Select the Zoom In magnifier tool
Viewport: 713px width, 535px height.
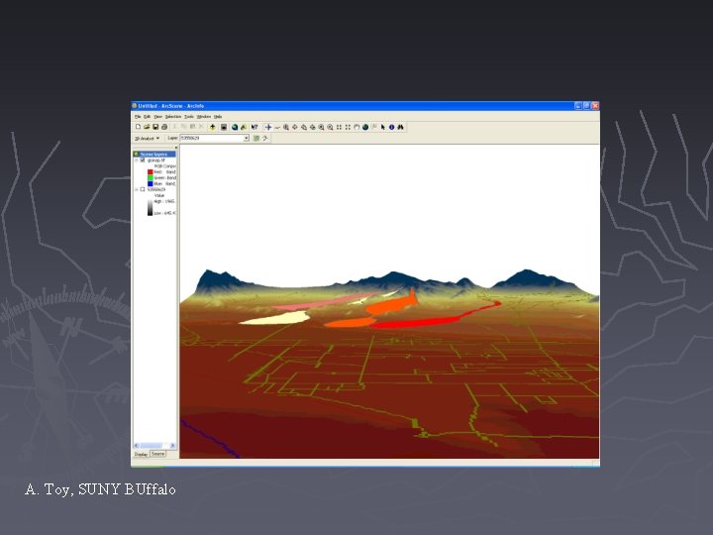pyautogui.click(x=322, y=127)
